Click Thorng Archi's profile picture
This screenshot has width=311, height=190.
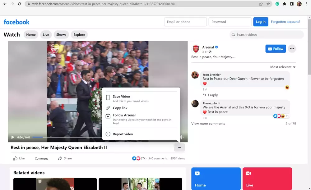(195, 103)
